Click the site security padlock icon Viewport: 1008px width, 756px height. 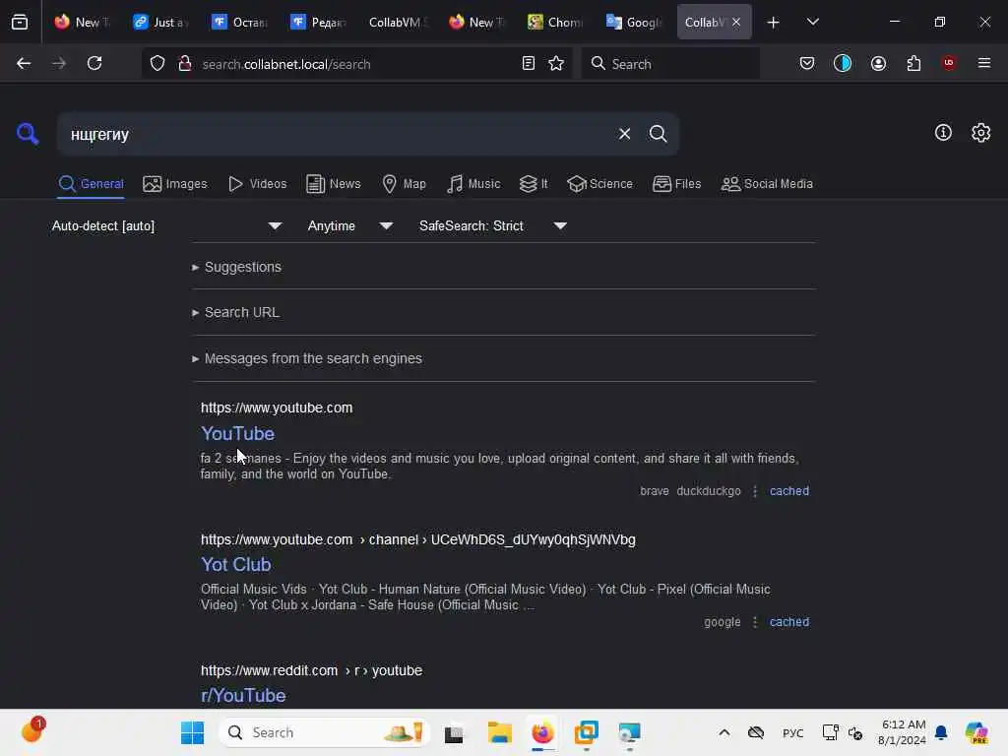185,63
